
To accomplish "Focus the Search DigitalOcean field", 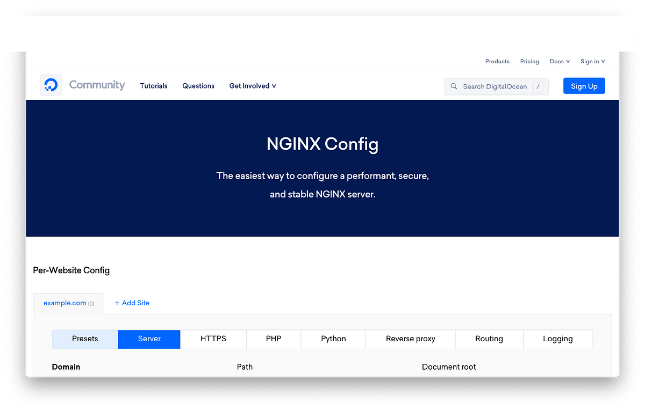I will pyautogui.click(x=496, y=86).
